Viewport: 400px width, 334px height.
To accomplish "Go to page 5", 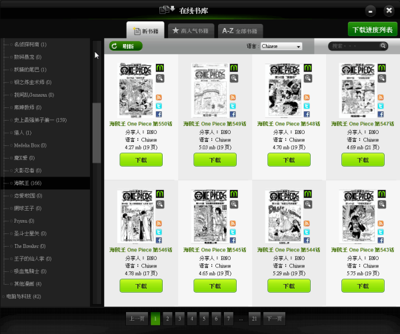I will point(204,319).
